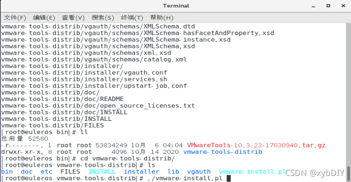The height and width of the screenshot is (182, 351).
Task: Click the file size 53834249 value
Action: 111,145
